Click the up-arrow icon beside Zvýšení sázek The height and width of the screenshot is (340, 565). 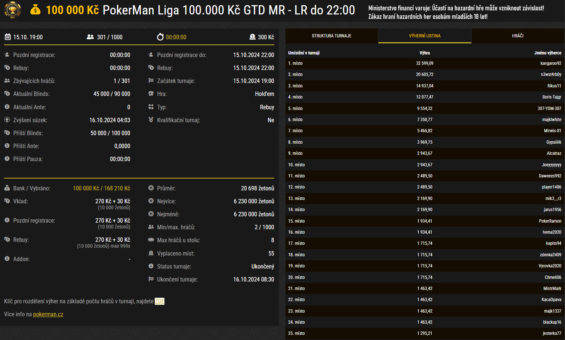6,120
